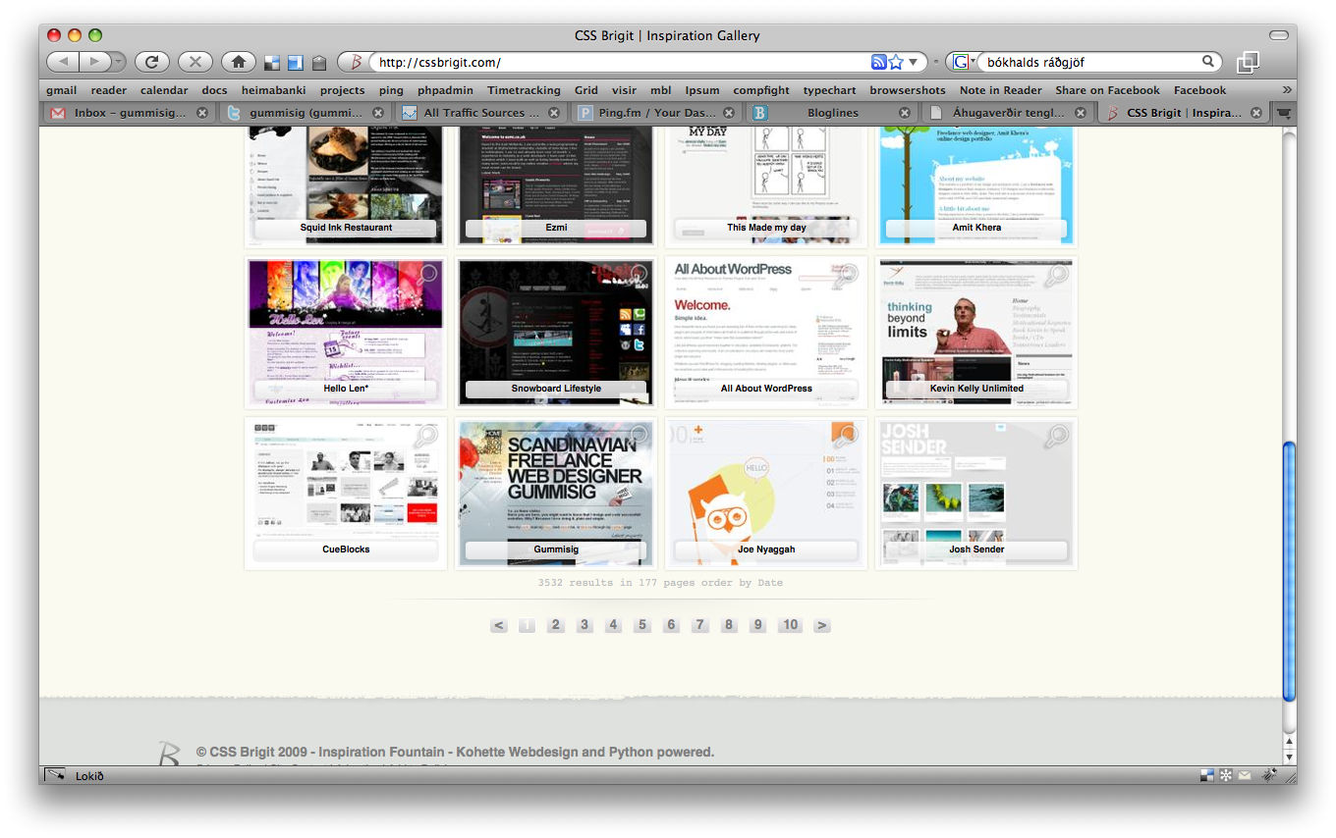1336x838 pixels.
Task: Go to the previous results page arrow
Action: (499, 625)
